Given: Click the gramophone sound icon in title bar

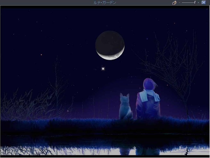Looking at the screenshot, I should pos(174,2).
